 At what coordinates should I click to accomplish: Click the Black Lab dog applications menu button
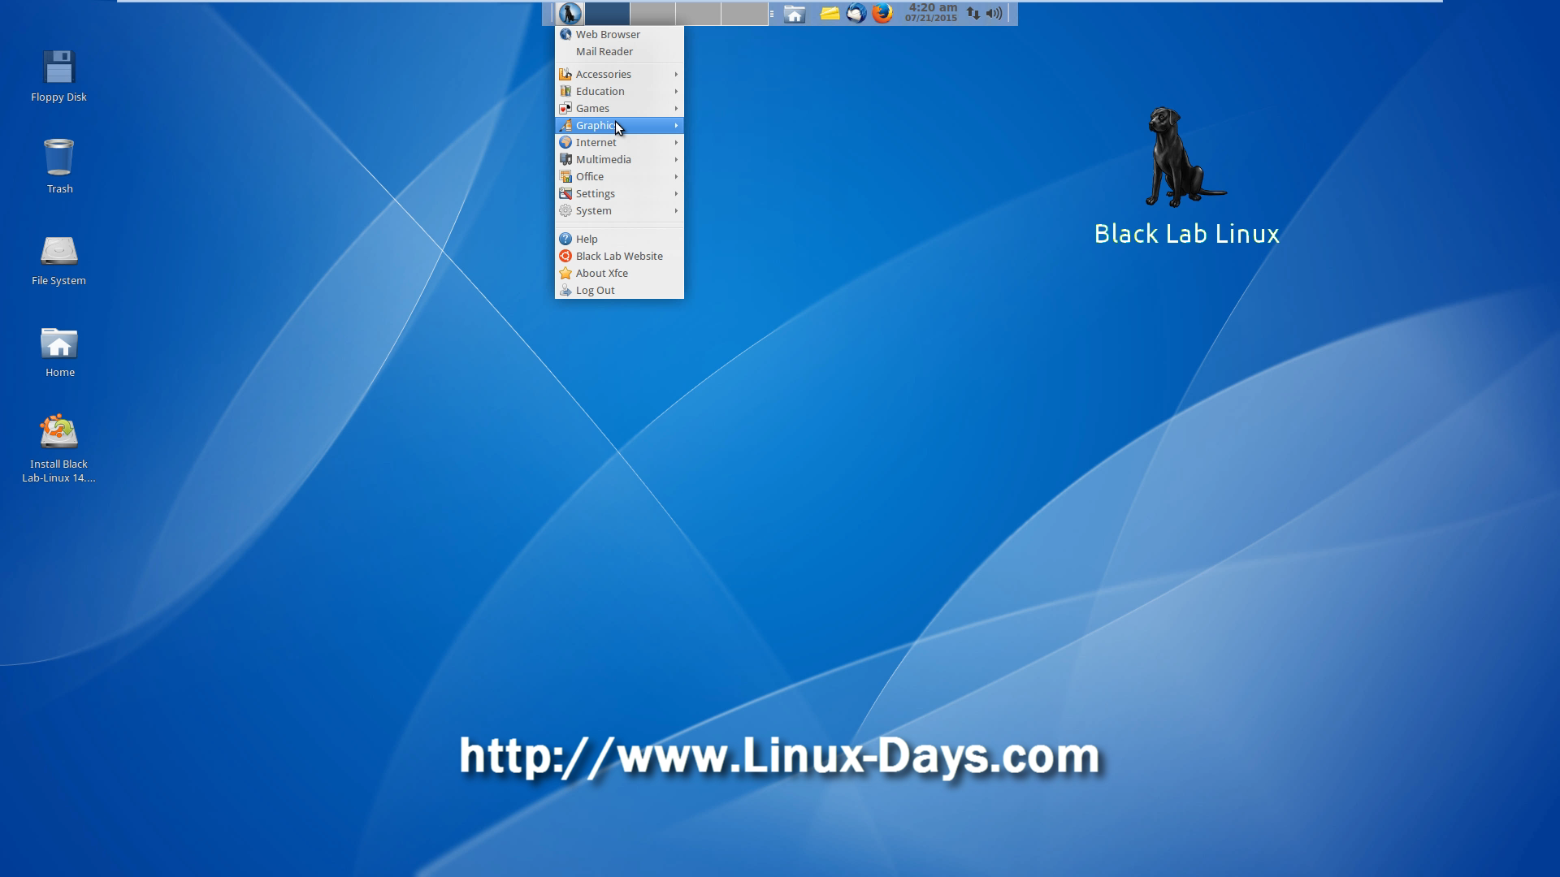570,13
